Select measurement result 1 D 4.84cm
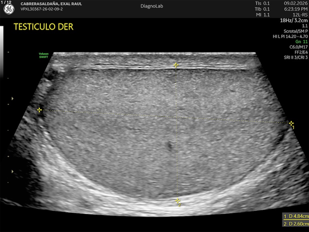309x232 pixels. click(x=296, y=216)
